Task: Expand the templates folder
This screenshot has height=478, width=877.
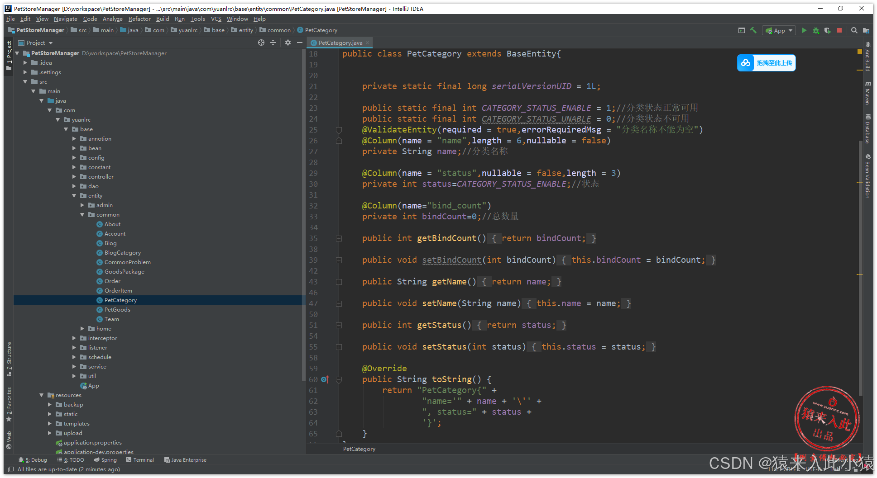Action: (x=50, y=424)
